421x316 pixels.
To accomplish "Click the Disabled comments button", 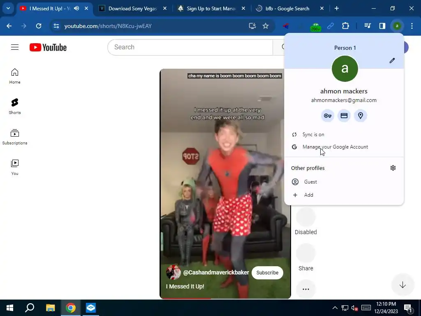I will point(306,221).
